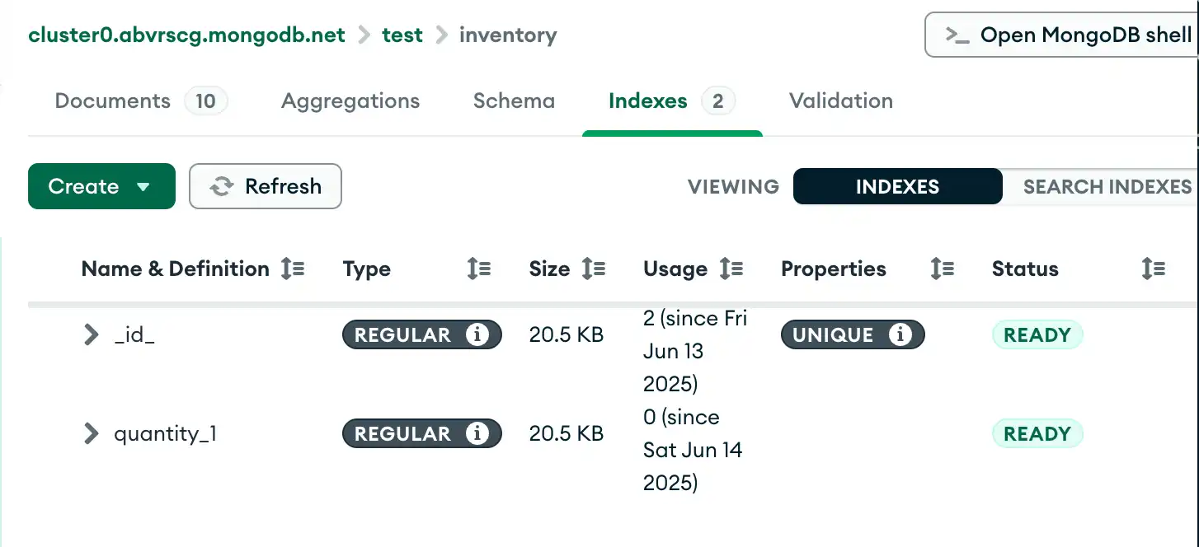This screenshot has height=547, width=1199.
Task: Expand the _id_ index row
Action: [91, 335]
